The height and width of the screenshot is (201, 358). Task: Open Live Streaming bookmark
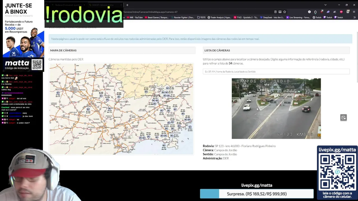point(298,17)
